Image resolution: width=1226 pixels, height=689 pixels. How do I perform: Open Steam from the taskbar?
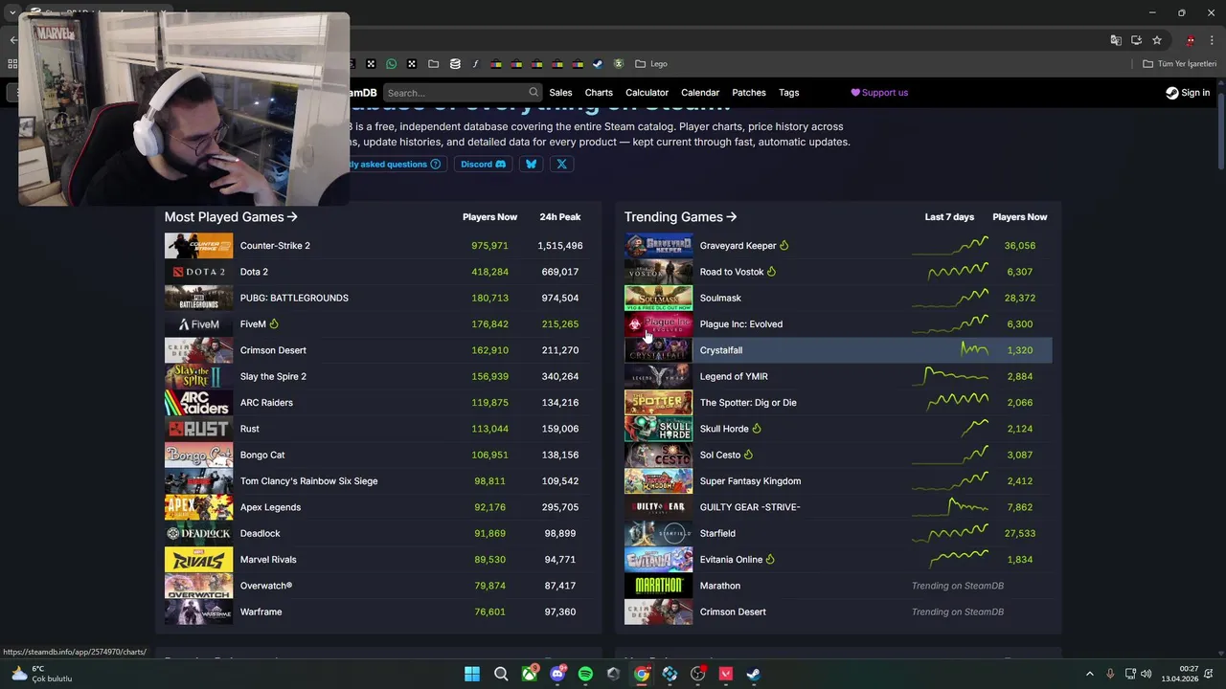(754, 675)
